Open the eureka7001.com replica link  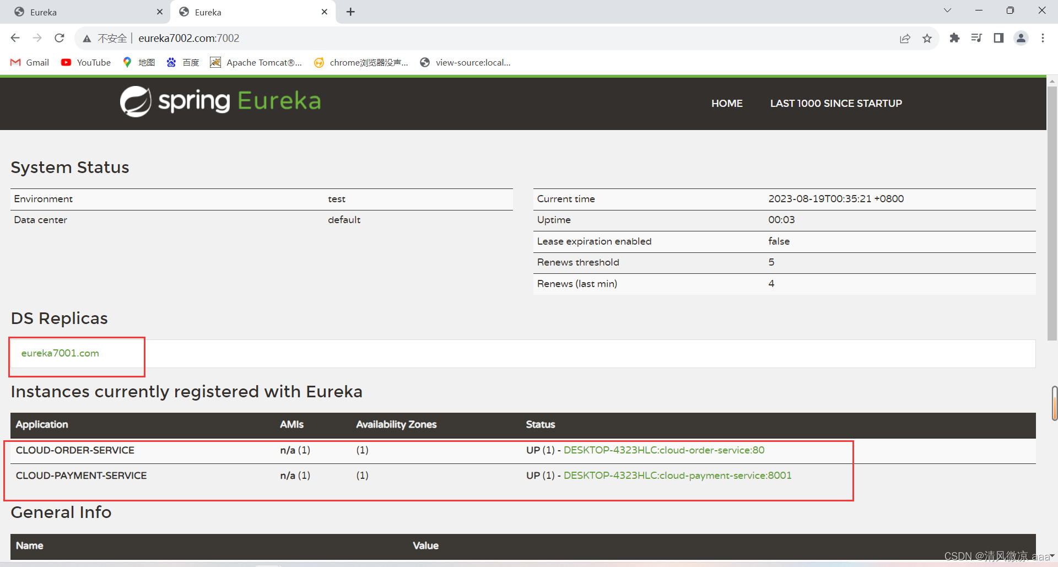60,353
